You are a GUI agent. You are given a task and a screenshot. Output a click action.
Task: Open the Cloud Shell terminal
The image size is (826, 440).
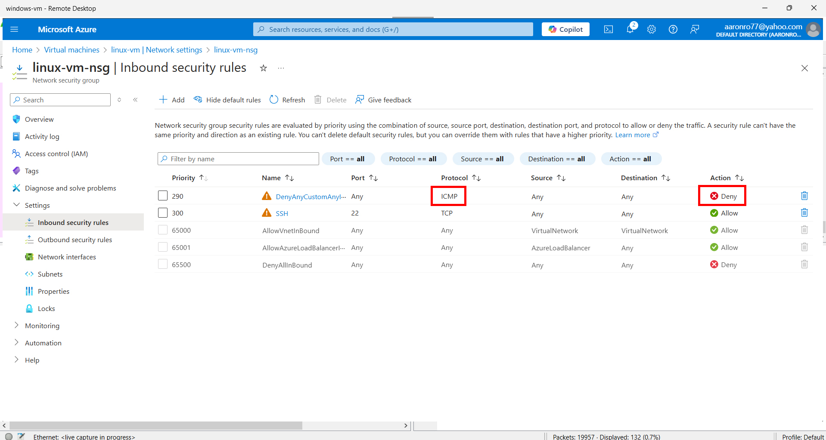click(x=608, y=29)
